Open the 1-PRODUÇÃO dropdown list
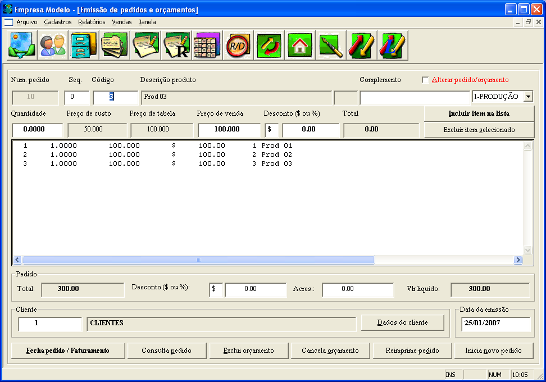 click(x=528, y=97)
